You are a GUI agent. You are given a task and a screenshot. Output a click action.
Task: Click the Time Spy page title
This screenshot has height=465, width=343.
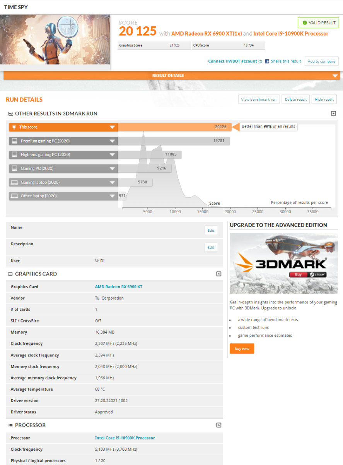tap(16, 7)
